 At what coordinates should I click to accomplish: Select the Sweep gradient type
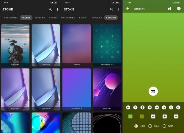click(x=168, y=126)
